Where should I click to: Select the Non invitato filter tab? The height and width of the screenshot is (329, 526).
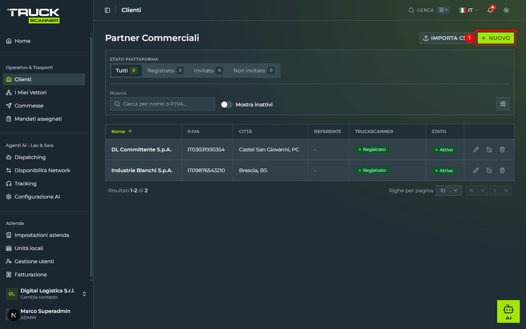tap(254, 71)
